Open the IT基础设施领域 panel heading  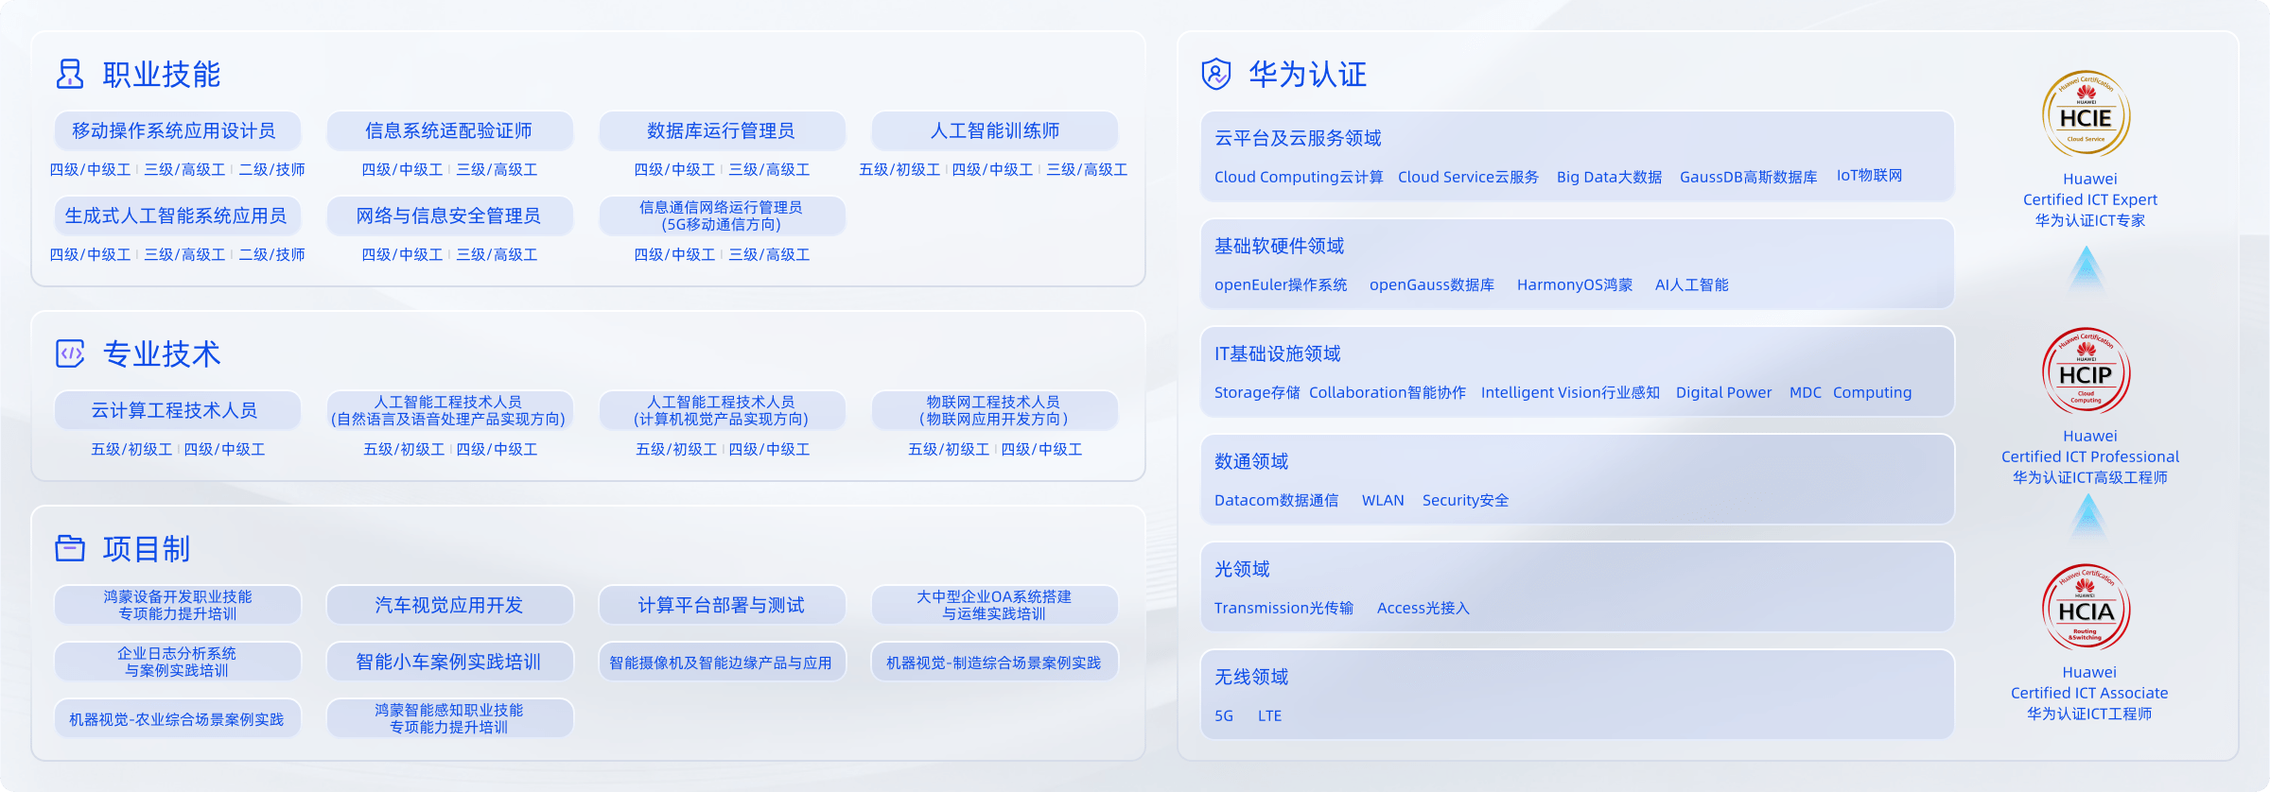tap(1277, 353)
